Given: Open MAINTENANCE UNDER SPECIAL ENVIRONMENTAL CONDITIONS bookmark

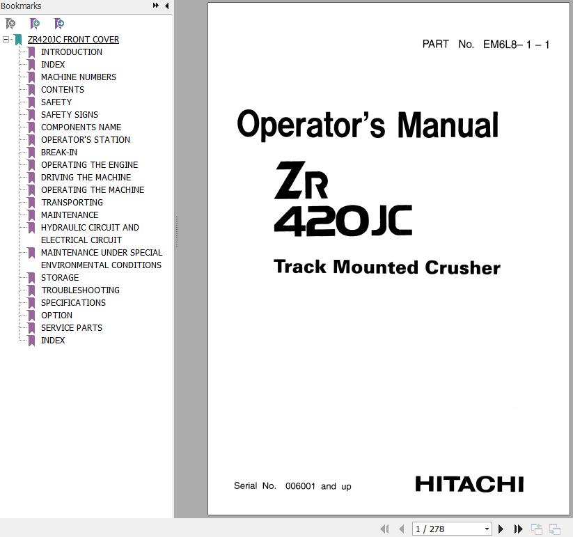Looking at the screenshot, I should coord(102,259).
